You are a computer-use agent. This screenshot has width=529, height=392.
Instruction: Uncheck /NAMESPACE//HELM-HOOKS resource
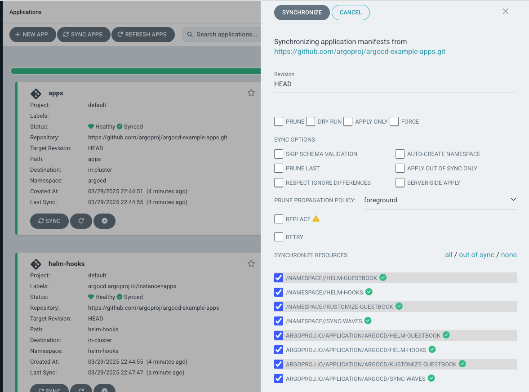tap(279, 292)
